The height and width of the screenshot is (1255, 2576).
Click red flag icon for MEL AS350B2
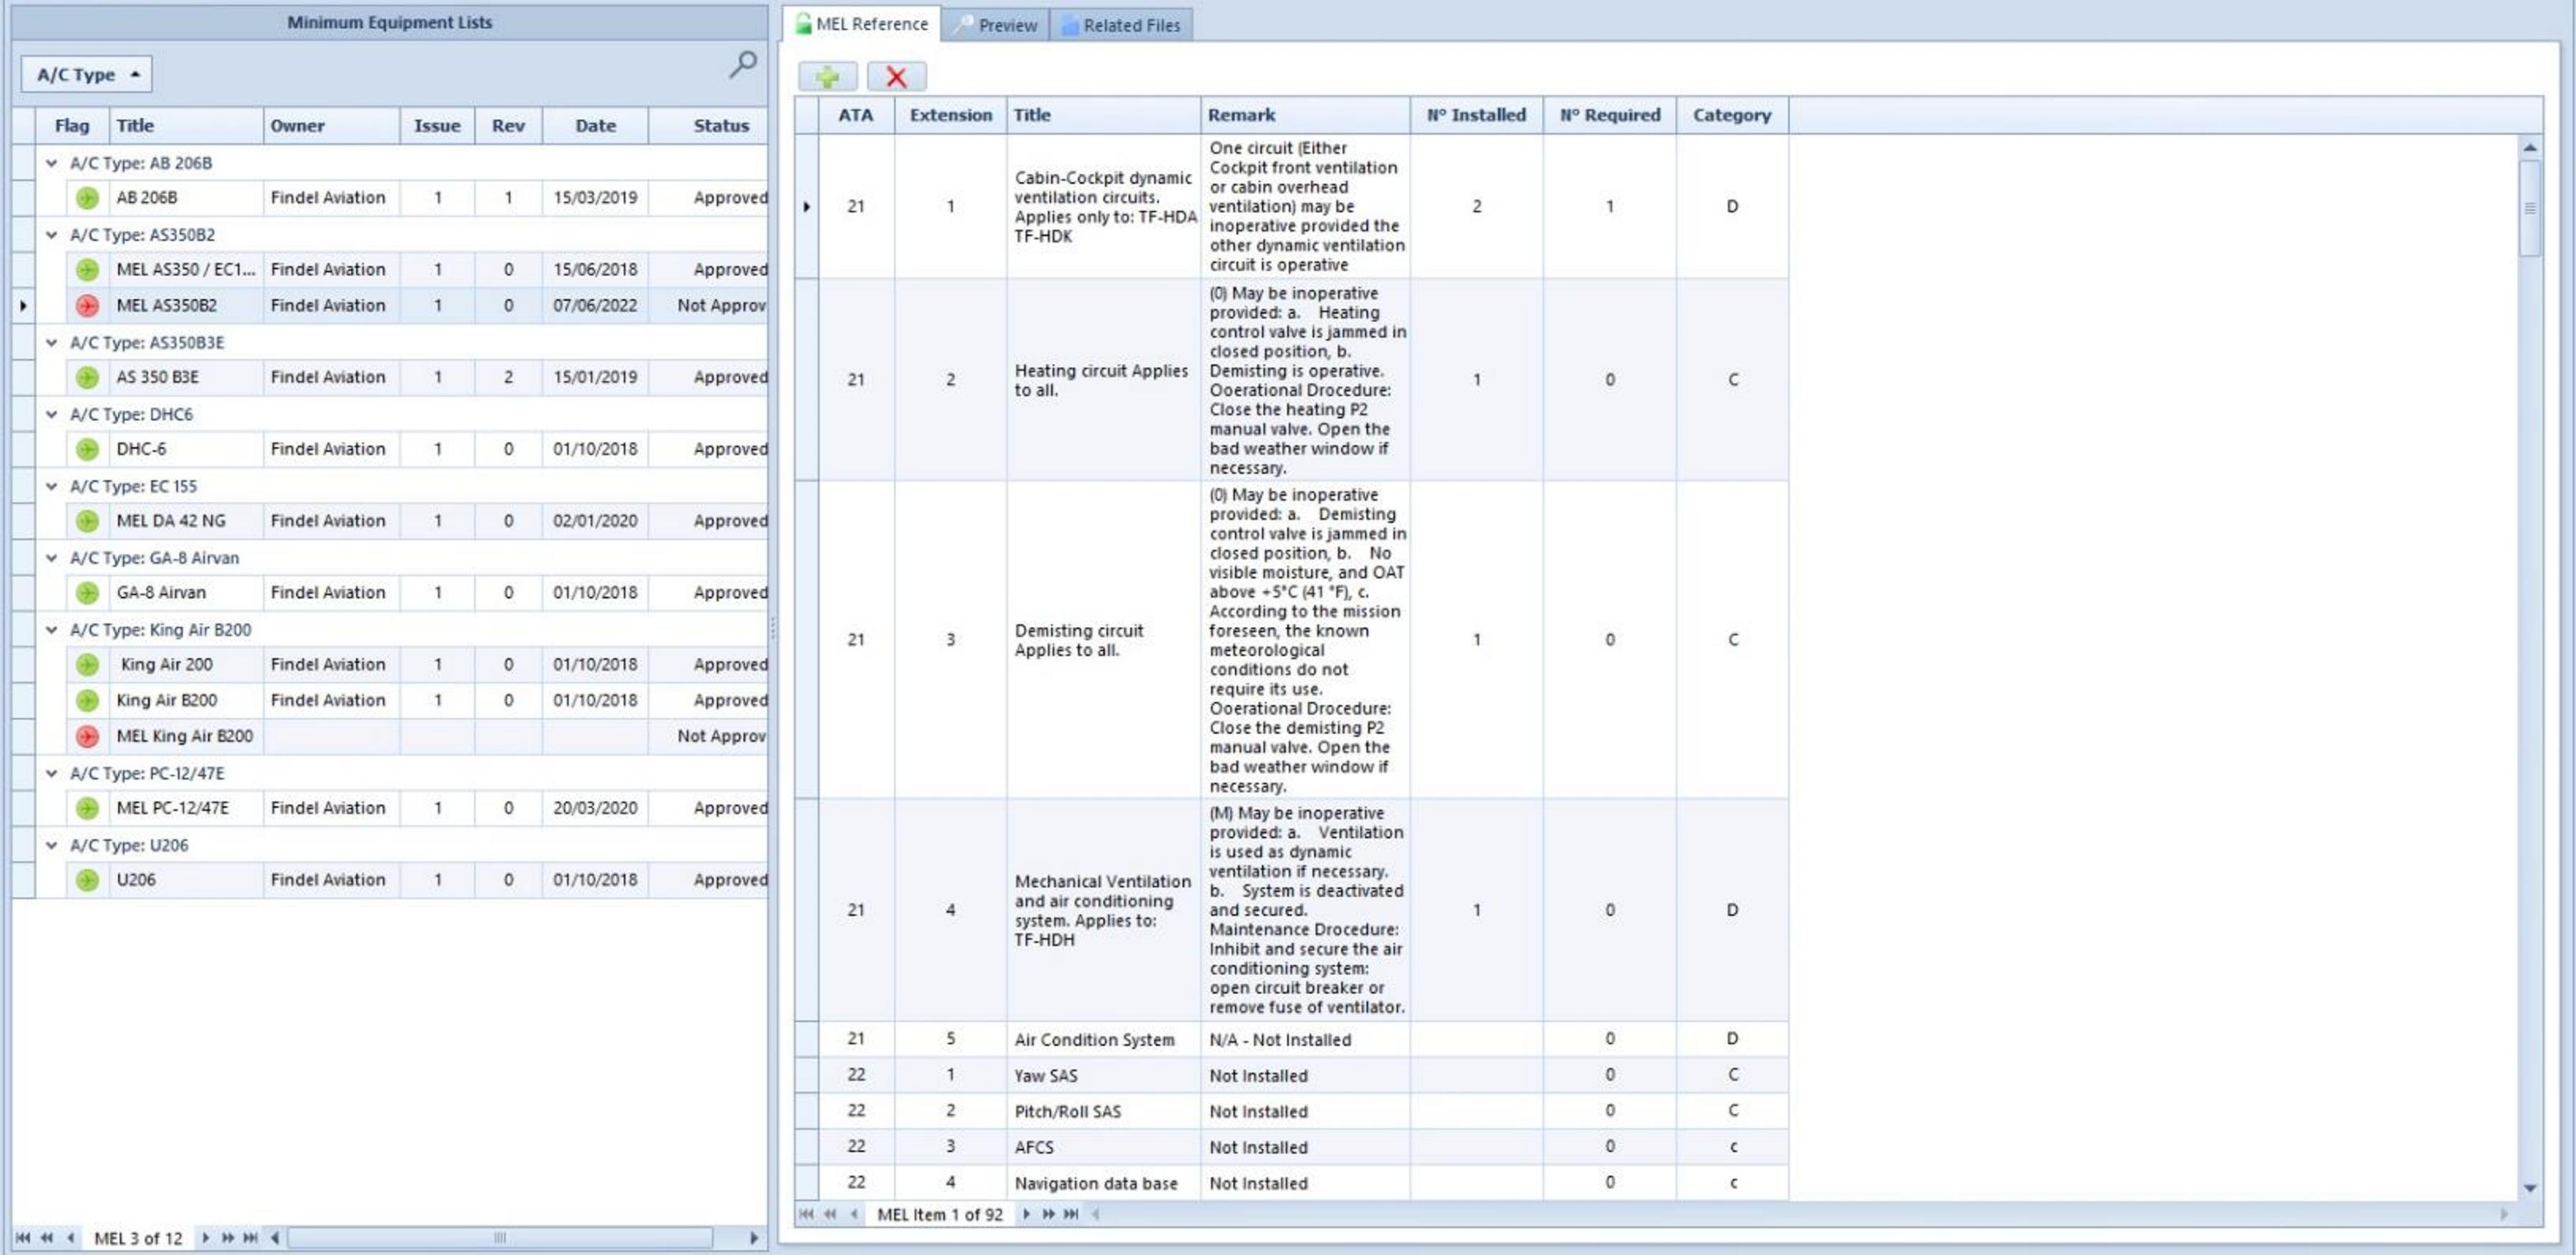point(87,306)
